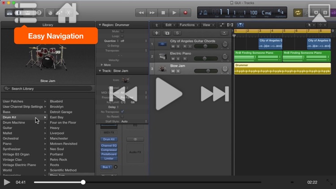Image resolution: width=336 pixels, height=189 pixels.
Task: Click the red Record button
Action: 185,13
